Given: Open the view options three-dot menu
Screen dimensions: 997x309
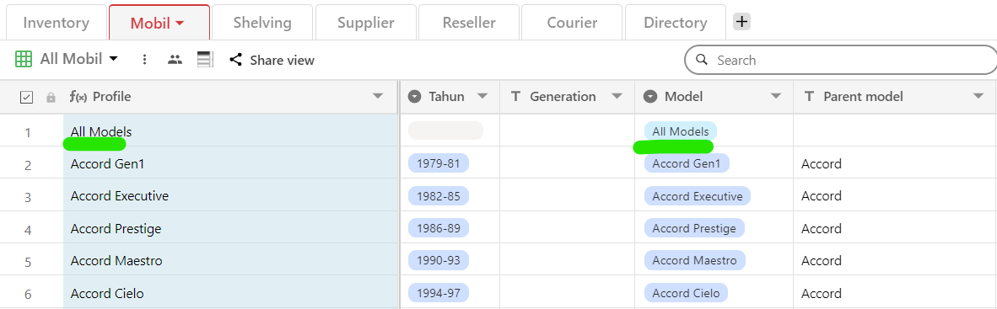Looking at the screenshot, I should 144,60.
